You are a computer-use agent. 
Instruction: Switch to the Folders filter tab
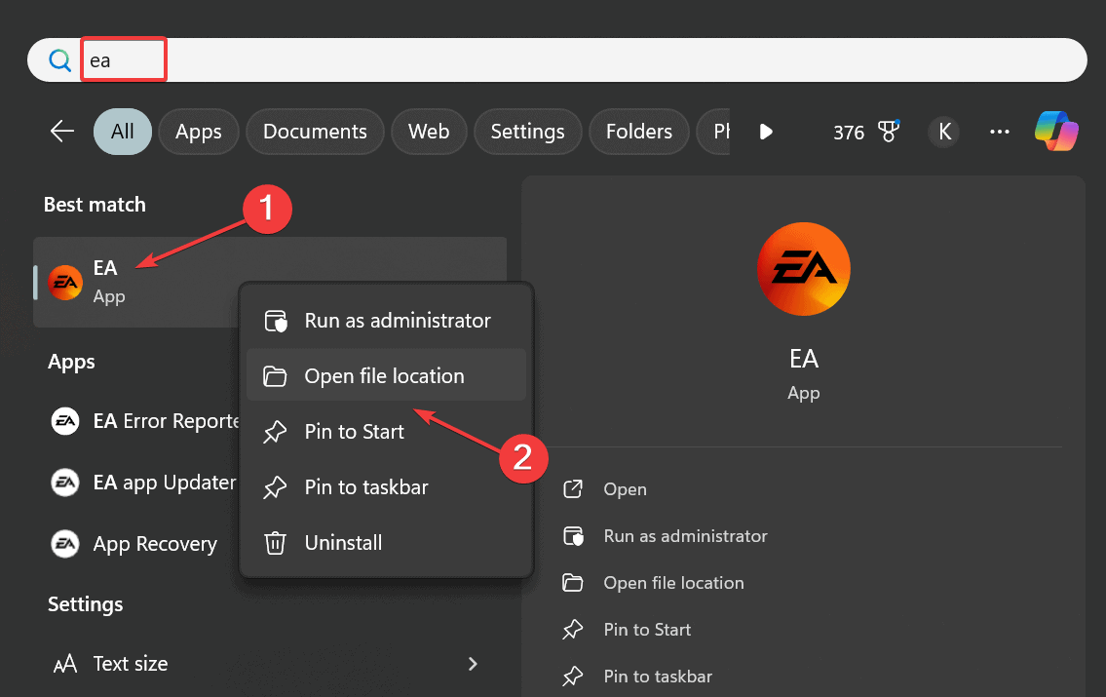click(x=639, y=132)
